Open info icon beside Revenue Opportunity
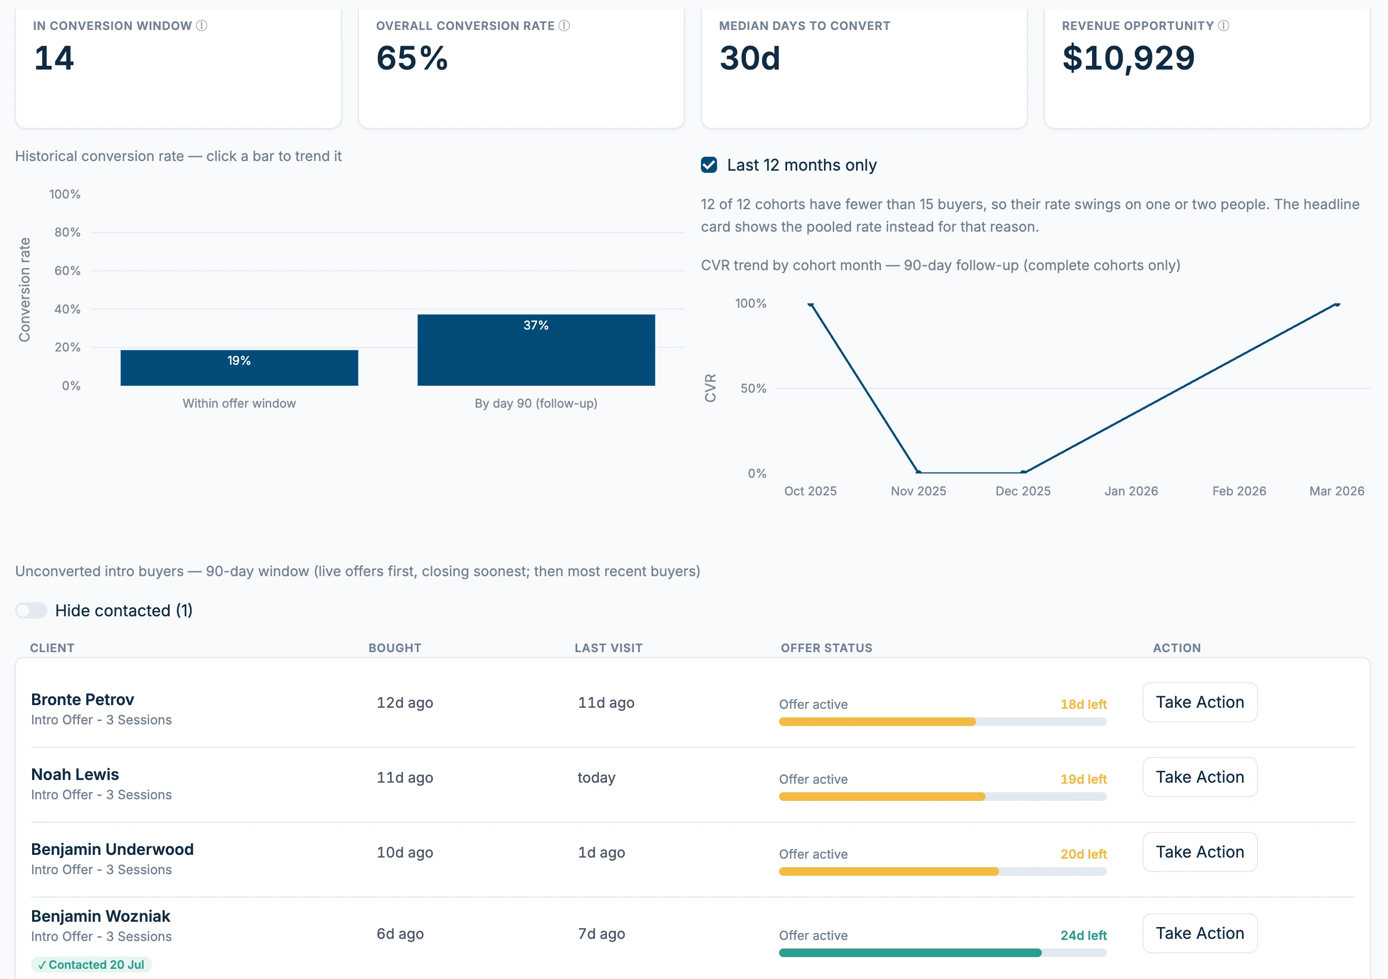This screenshot has height=979, width=1388. tap(1224, 25)
